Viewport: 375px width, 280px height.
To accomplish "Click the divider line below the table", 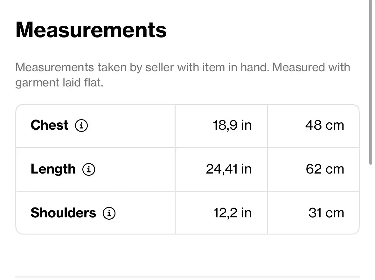I will click(x=188, y=277).
